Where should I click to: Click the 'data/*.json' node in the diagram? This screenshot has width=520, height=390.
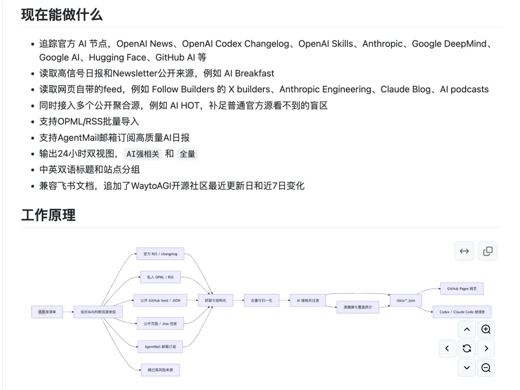point(406,300)
